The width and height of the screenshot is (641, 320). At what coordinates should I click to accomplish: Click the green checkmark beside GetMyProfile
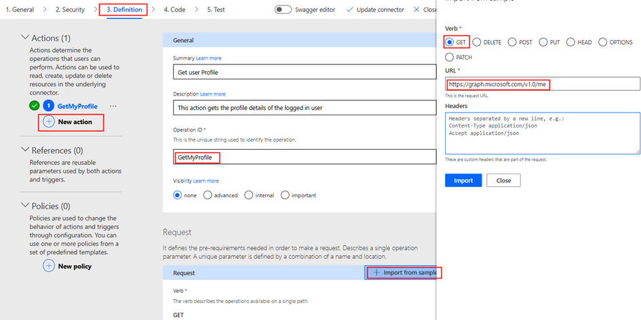35,106
